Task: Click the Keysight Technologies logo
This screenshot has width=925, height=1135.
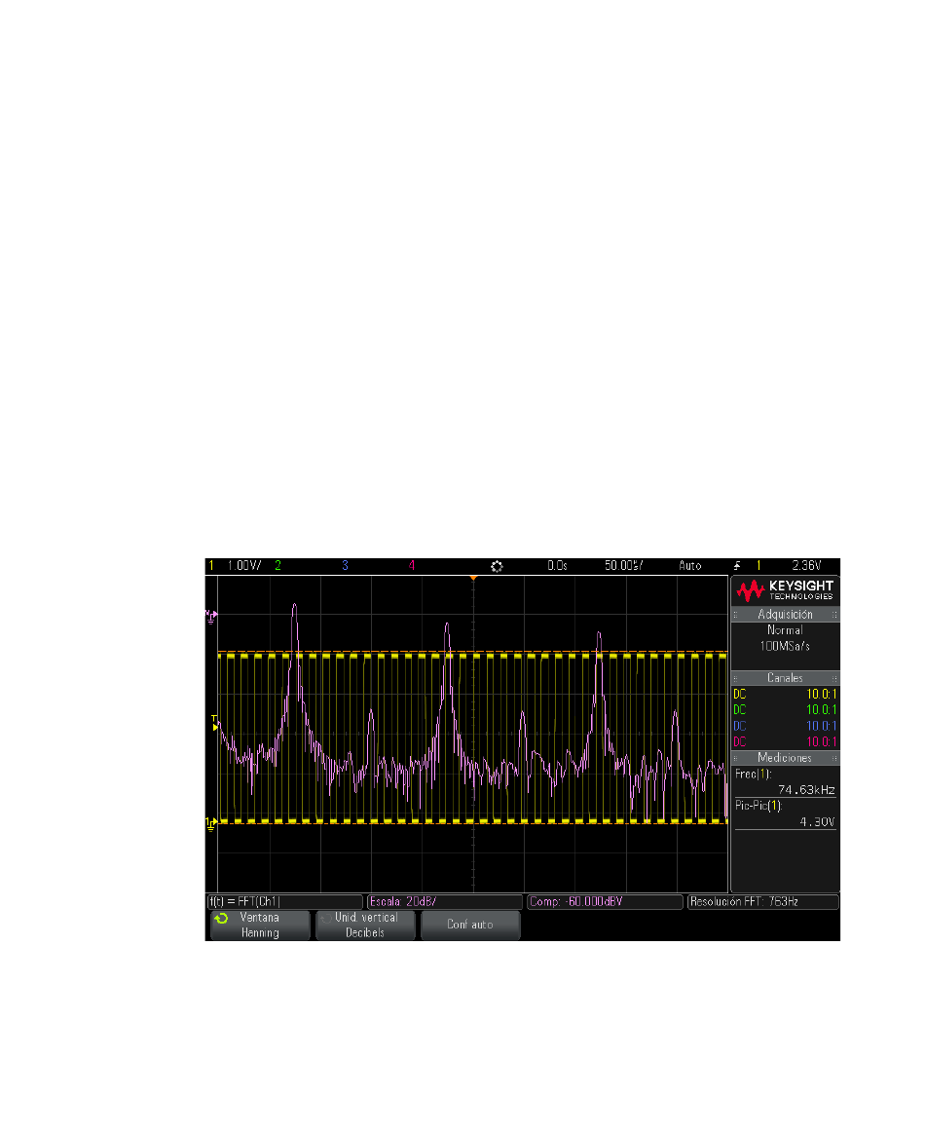Action: pos(785,590)
